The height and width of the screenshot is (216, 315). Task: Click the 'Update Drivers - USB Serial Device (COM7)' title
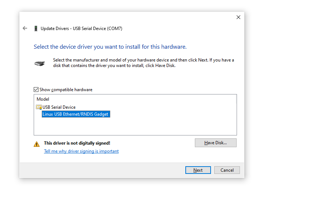click(x=81, y=29)
